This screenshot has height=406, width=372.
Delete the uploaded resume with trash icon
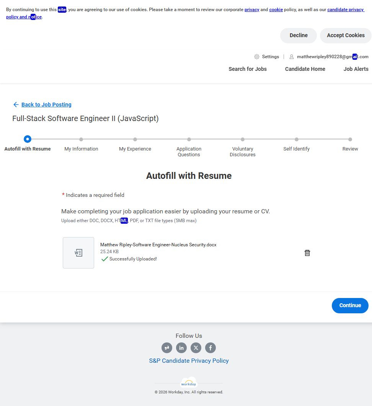[307, 253]
